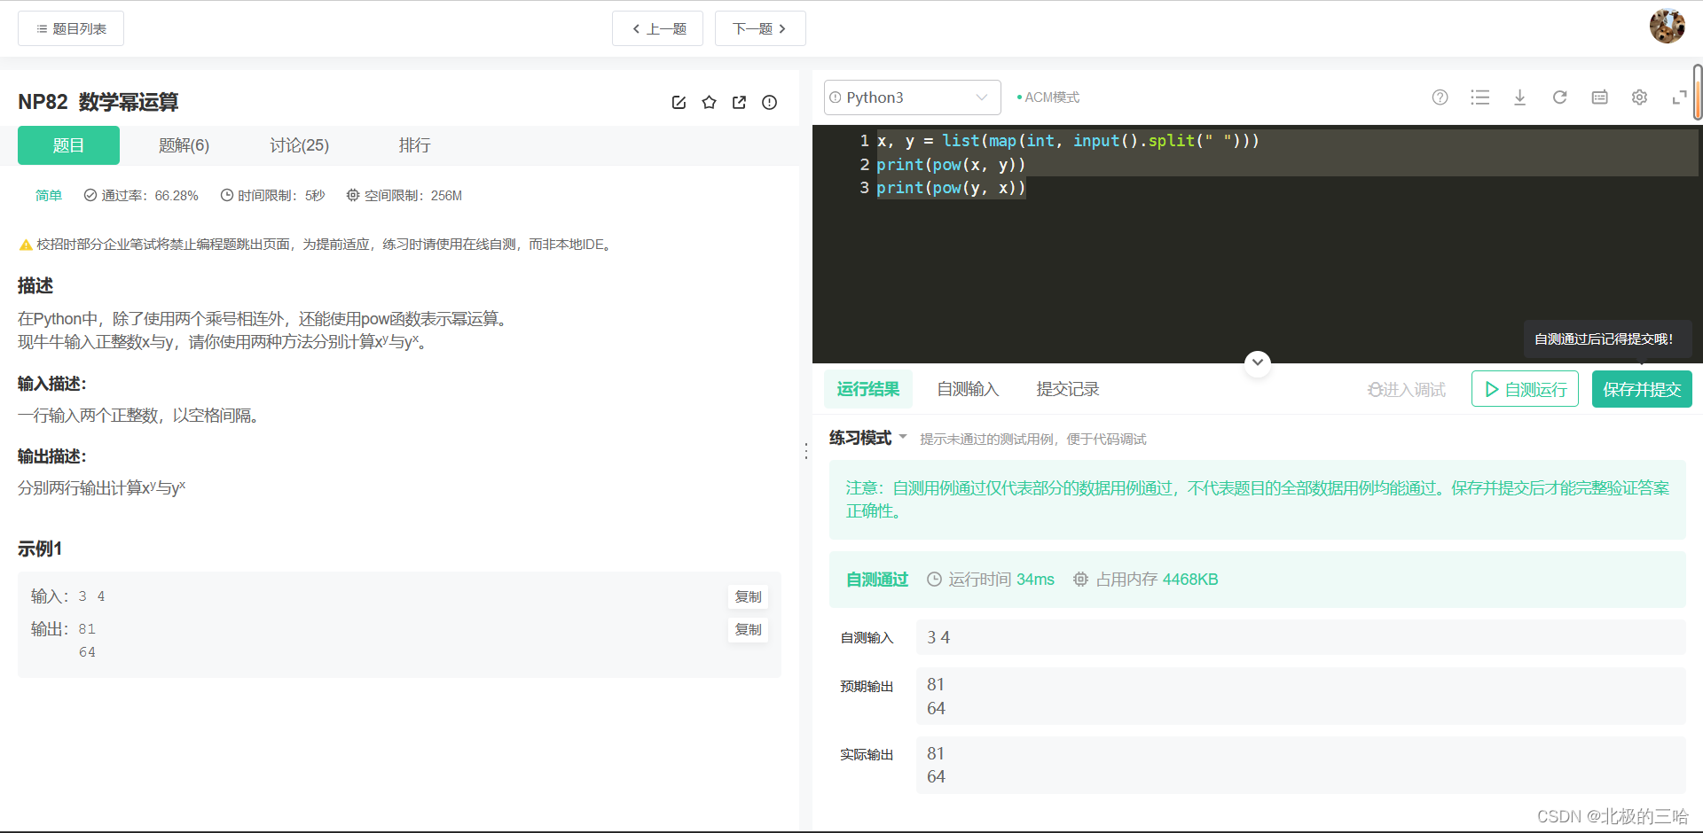Reset code with the refresh icon
Screen dimensions: 1703x833
1559,97
